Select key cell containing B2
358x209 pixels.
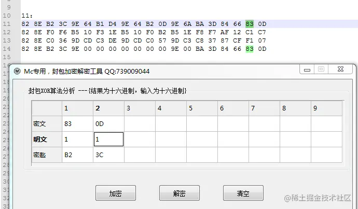(77, 155)
